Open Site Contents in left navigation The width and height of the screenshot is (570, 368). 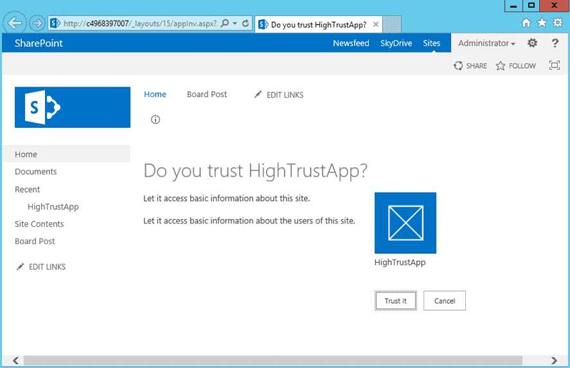39,223
